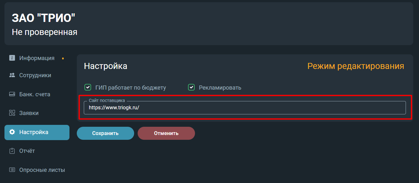Click the list icon for Опросные листы
Image resolution: width=419 pixels, height=183 pixels.
click(12, 170)
